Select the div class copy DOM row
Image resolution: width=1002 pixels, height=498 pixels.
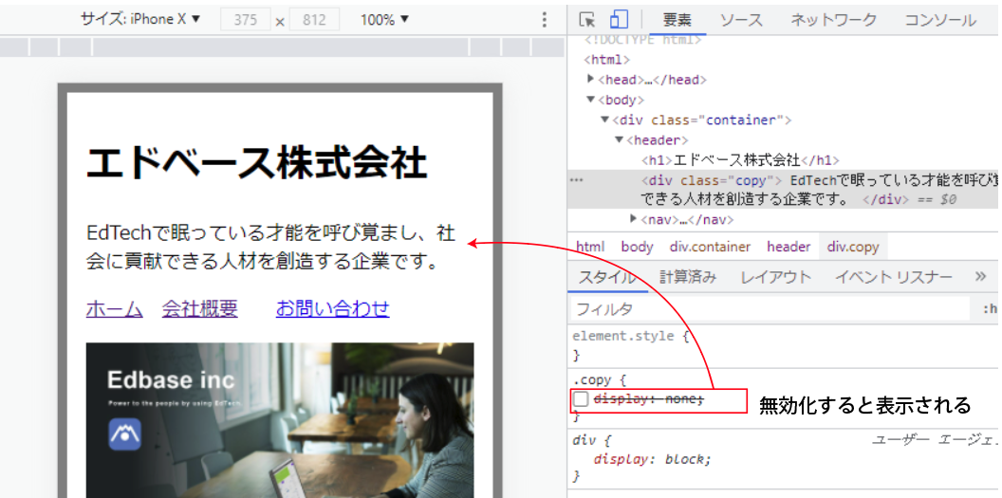[x=783, y=190]
